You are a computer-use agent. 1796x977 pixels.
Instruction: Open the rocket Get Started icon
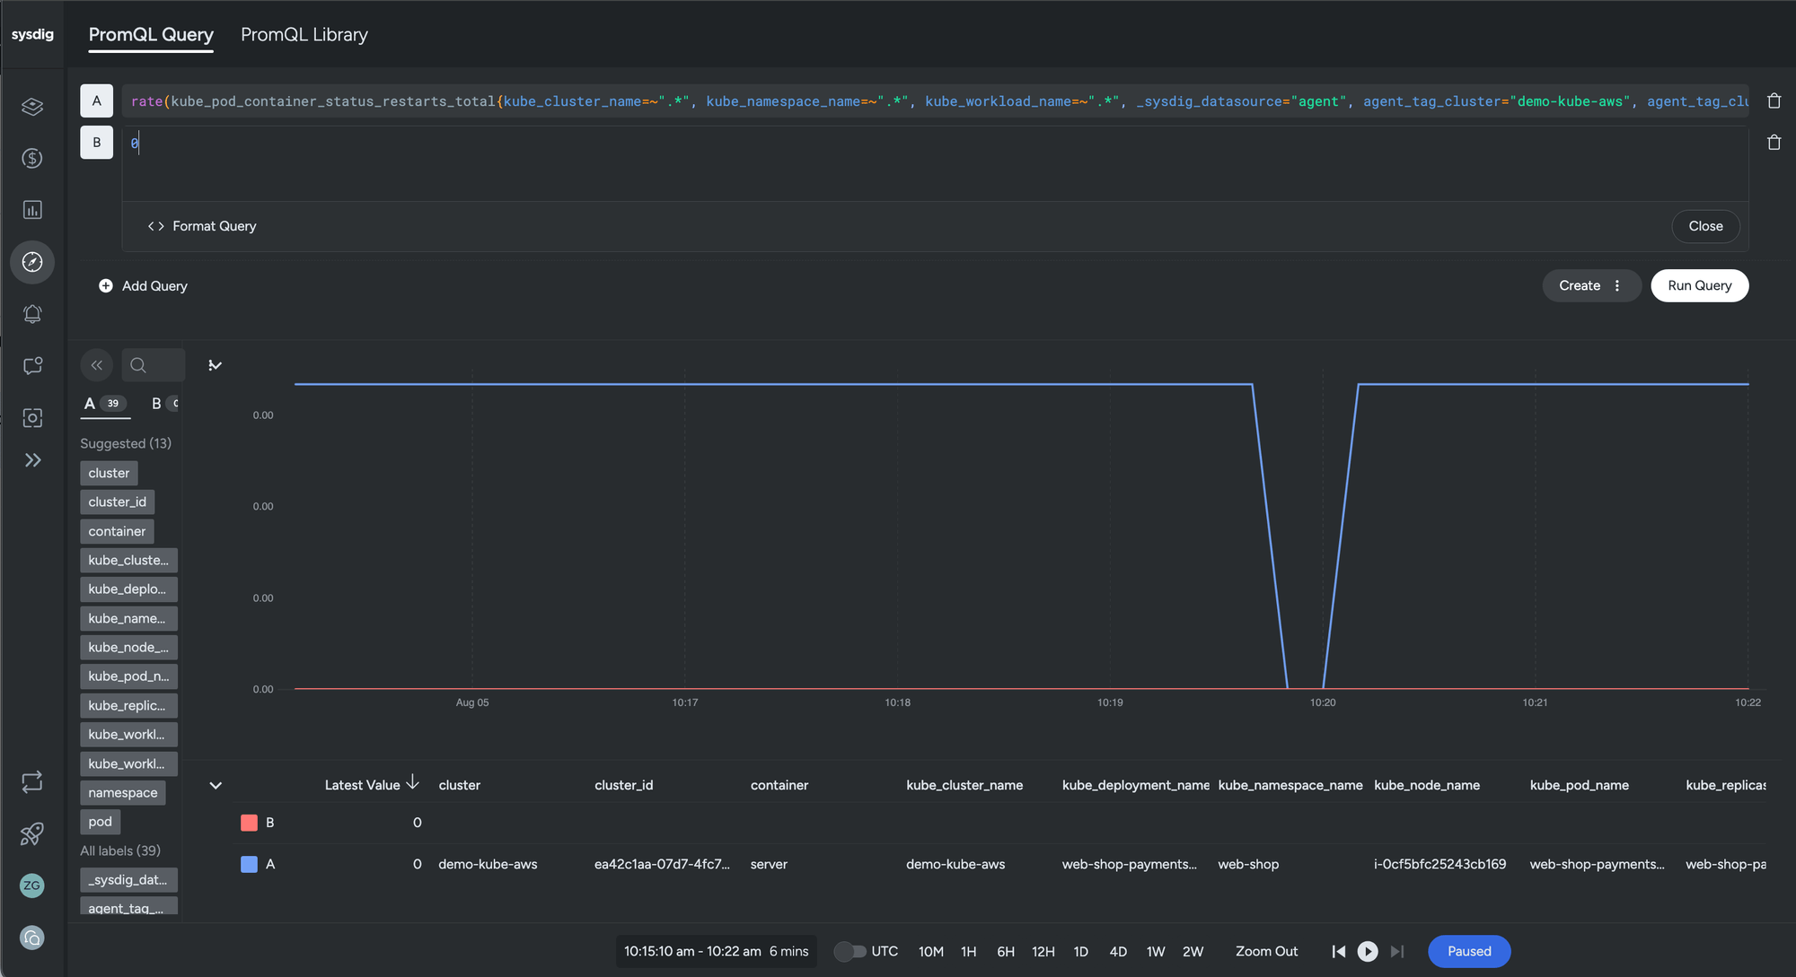pos(32,833)
